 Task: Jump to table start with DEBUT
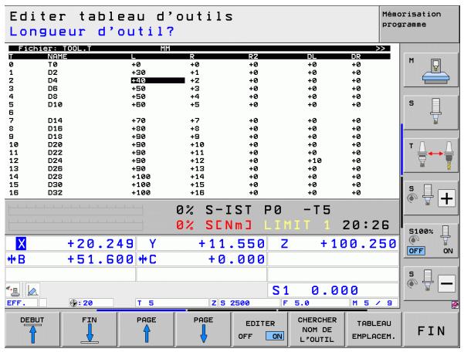32,330
